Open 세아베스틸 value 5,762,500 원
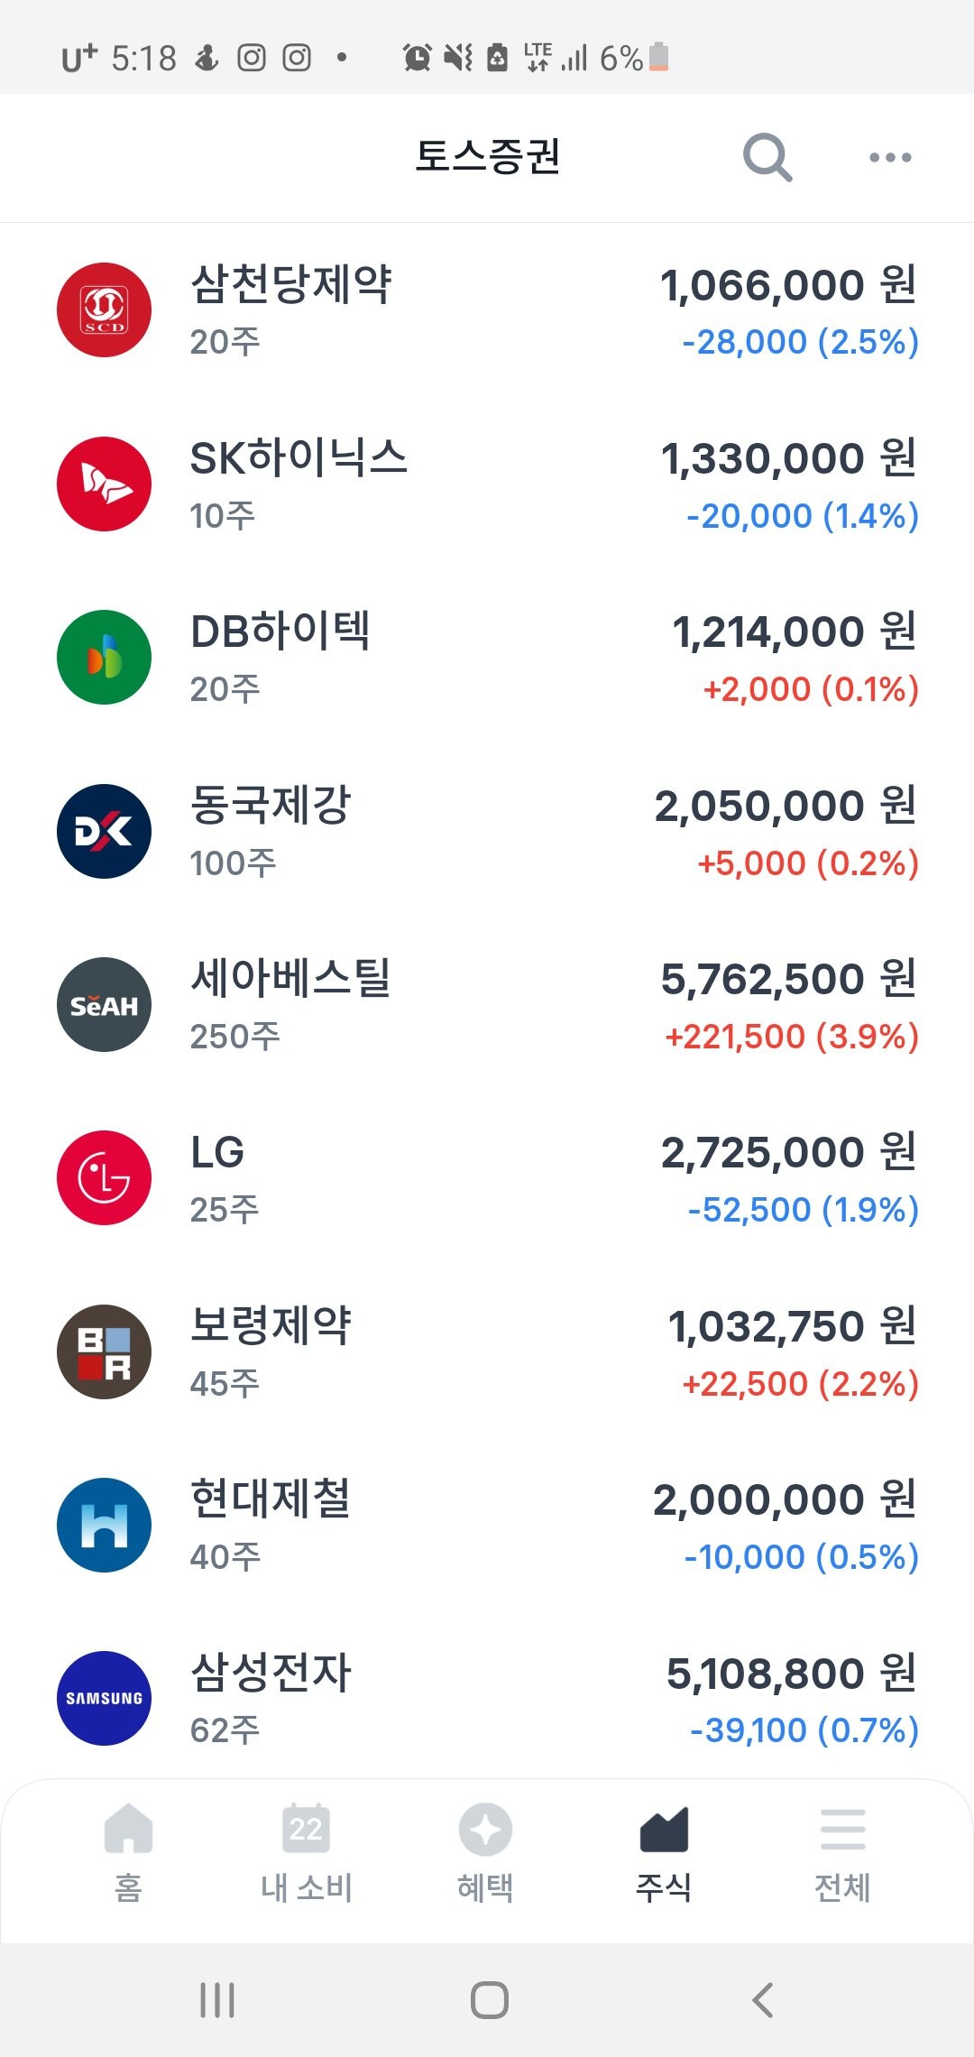Viewport: 974px width, 2057px height. tap(788, 979)
